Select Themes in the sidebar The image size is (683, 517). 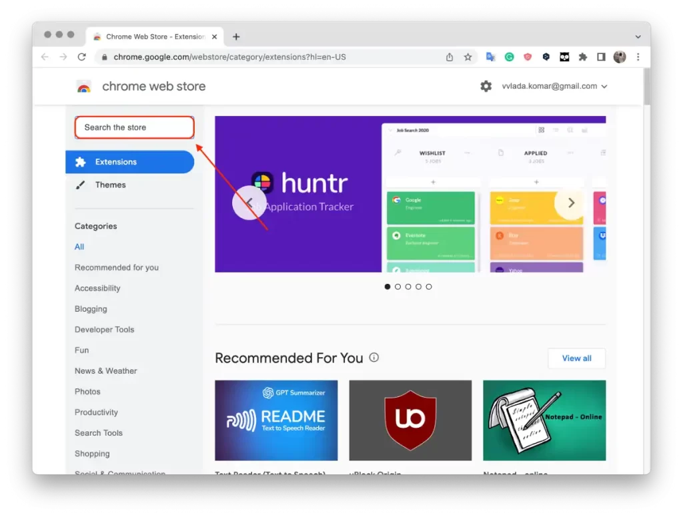[111, 185]
